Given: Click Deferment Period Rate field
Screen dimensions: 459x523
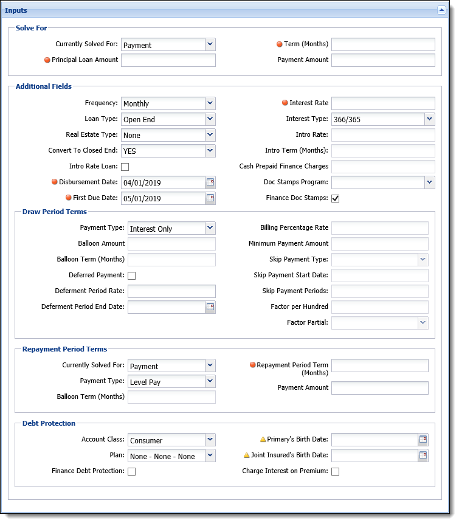Looking at the screenshot, I should point(171,291).
